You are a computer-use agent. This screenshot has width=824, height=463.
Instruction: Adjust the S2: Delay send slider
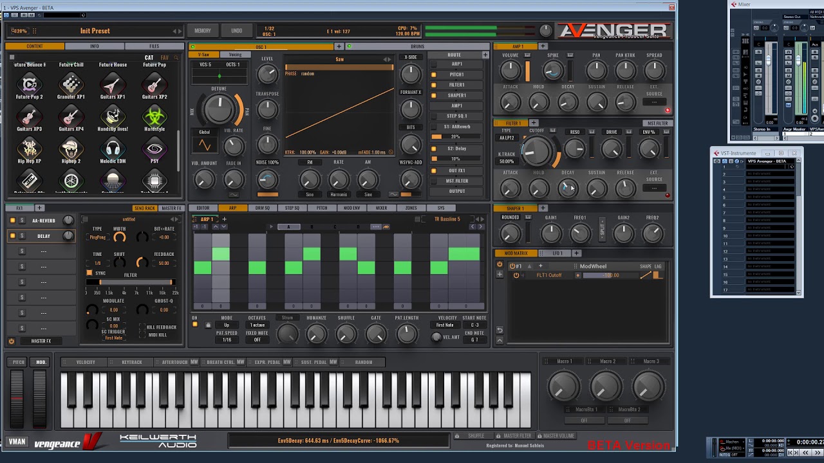[456, 158]
